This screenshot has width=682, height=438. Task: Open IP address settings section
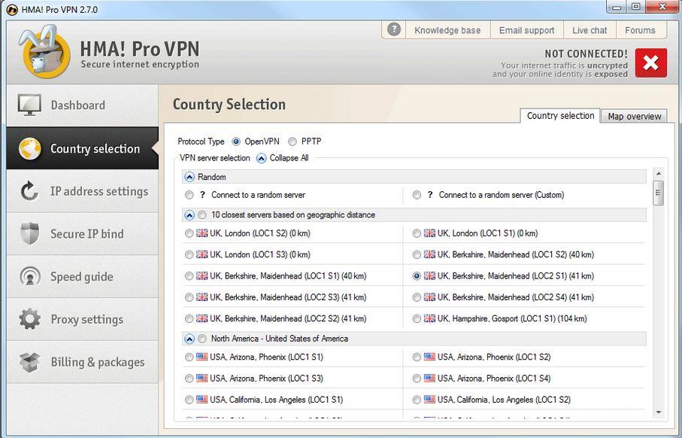(x=83, y=191)
